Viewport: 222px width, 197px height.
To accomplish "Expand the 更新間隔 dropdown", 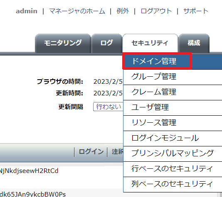I will [109, 107].
